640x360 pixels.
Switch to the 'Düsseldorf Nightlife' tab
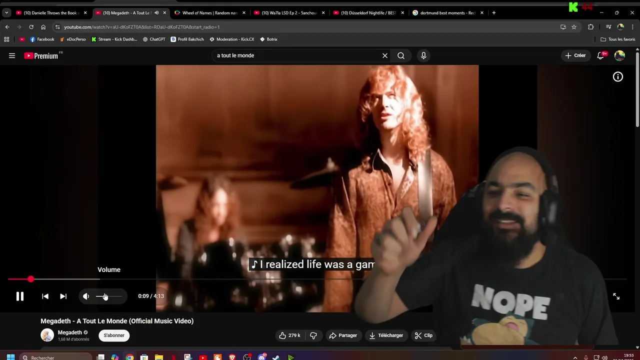tap(367, 13)
